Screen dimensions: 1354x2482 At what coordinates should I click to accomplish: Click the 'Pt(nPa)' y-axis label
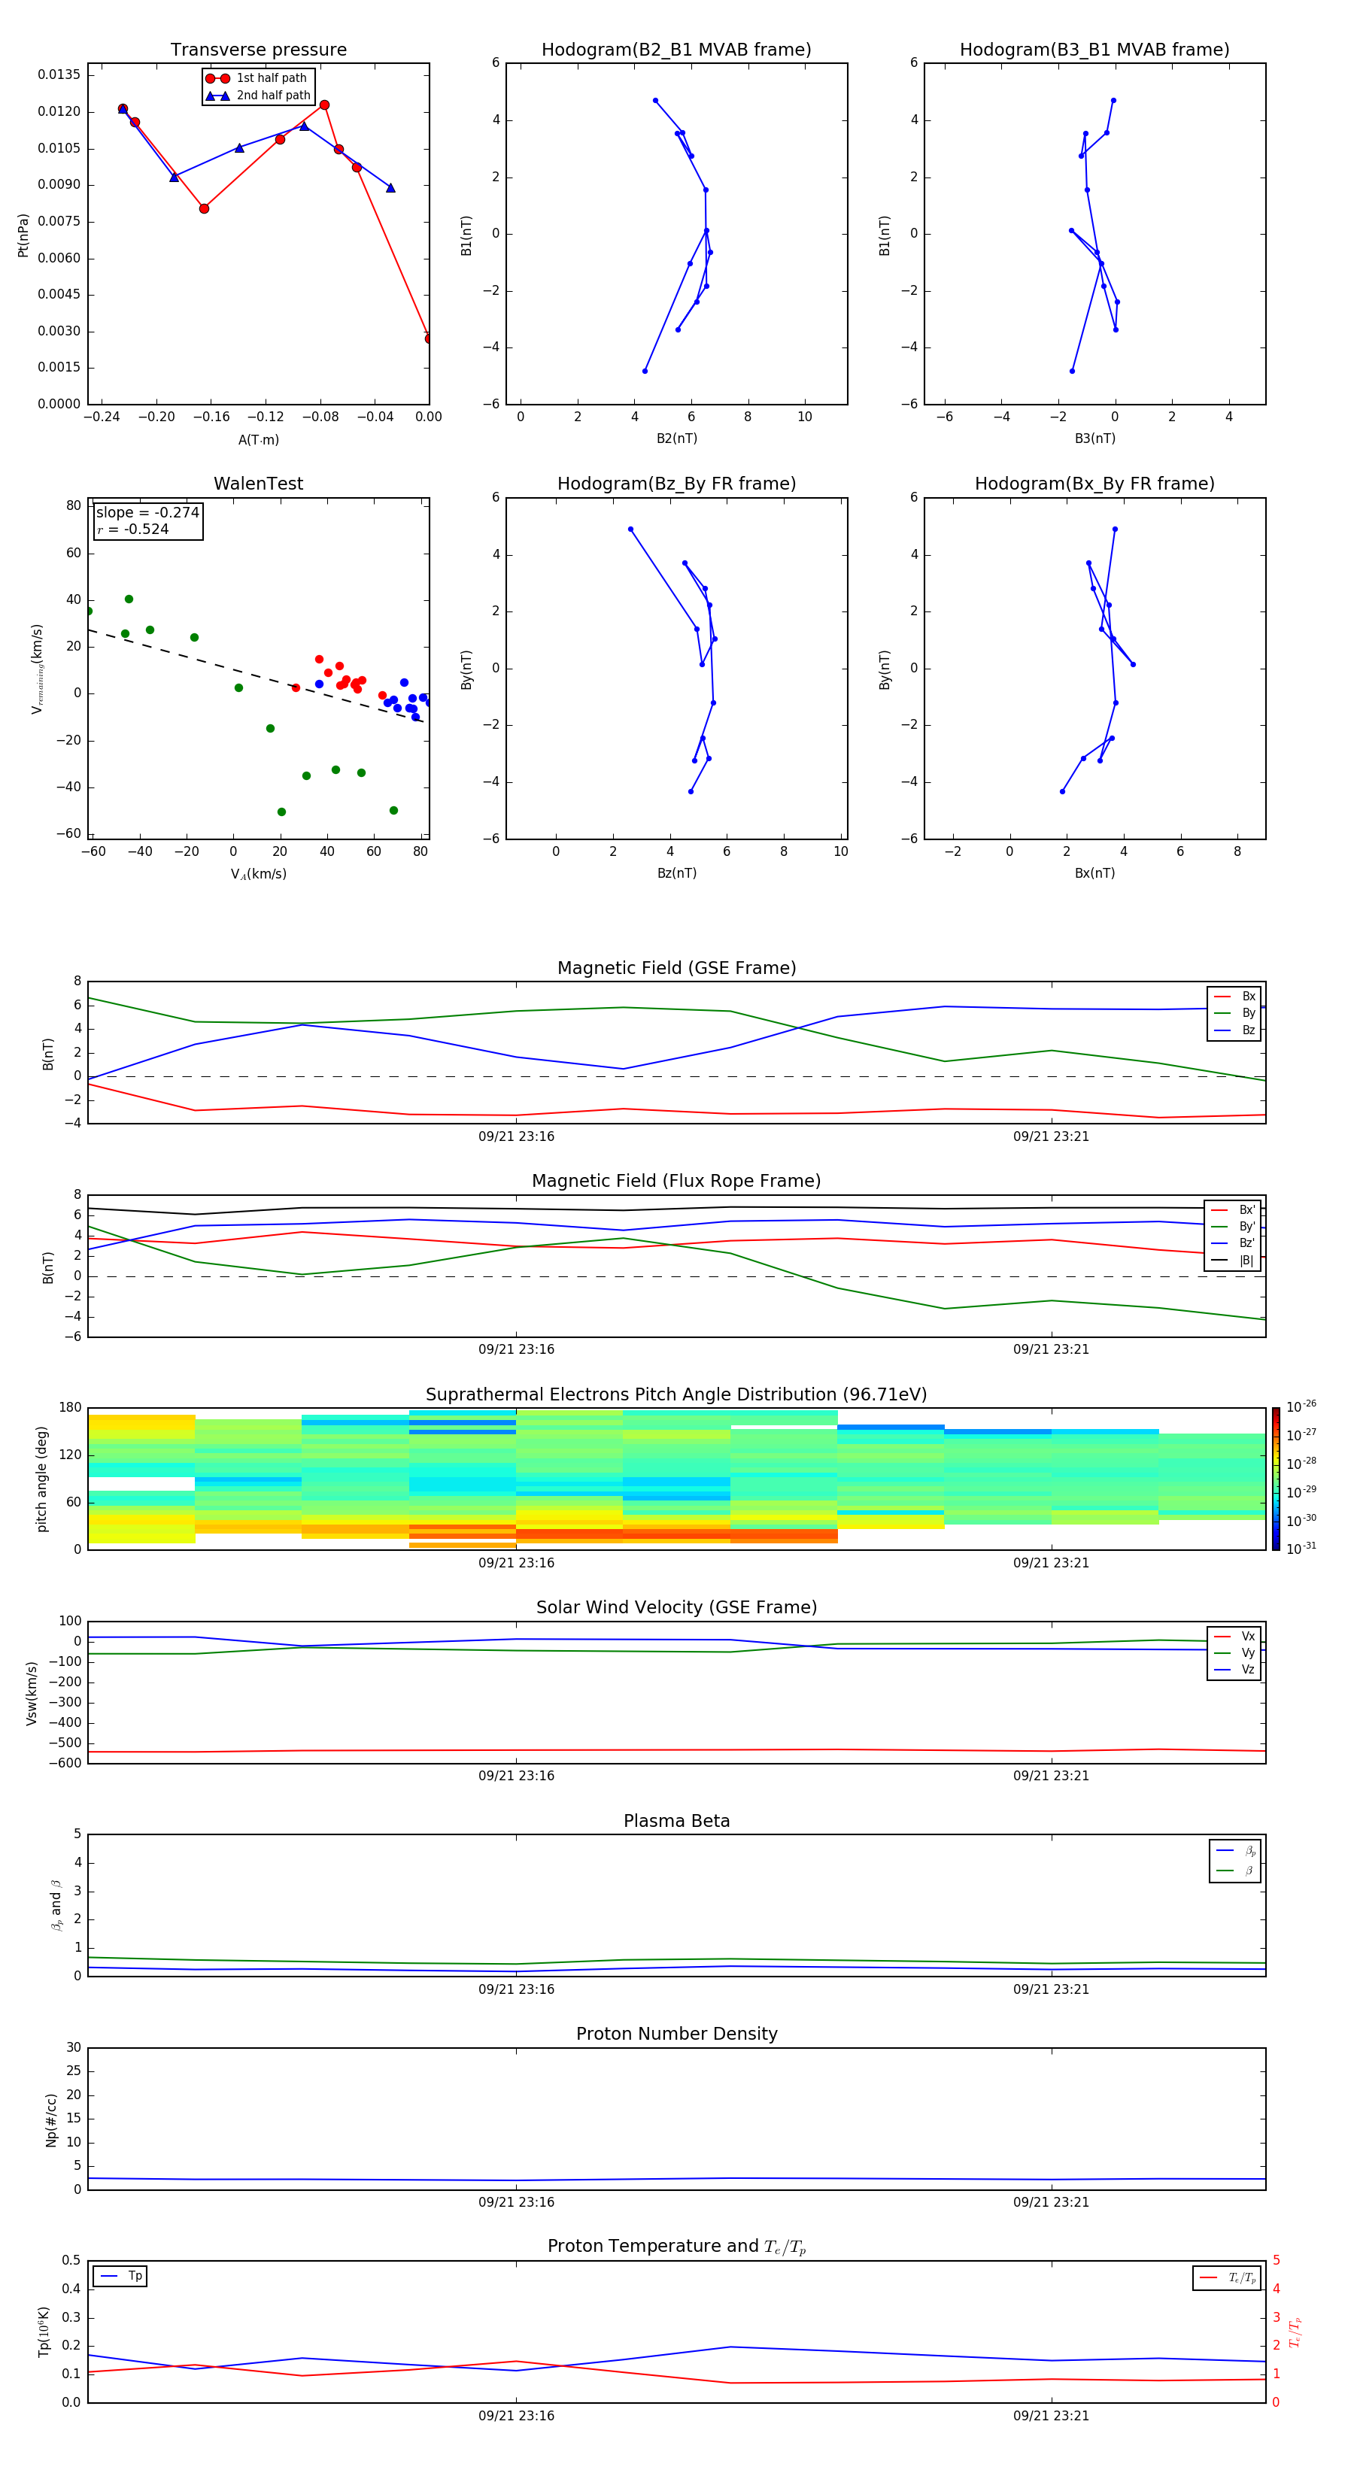[23, 234]
